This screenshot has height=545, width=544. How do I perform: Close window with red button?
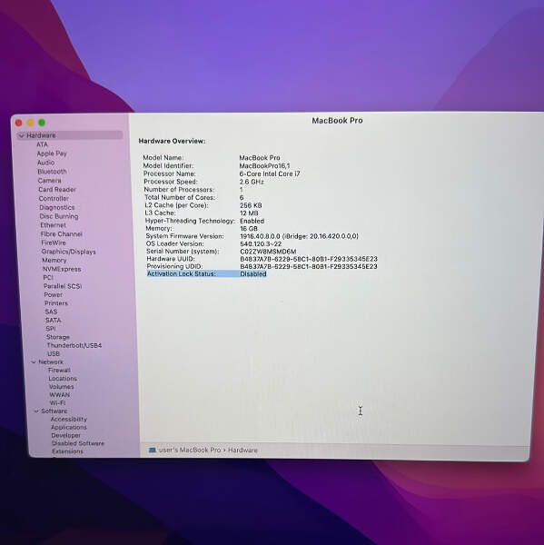click(x=19, y=123)
